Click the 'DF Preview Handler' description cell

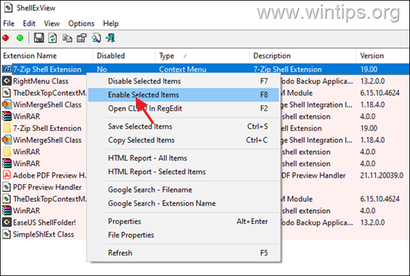coord(314,175)
